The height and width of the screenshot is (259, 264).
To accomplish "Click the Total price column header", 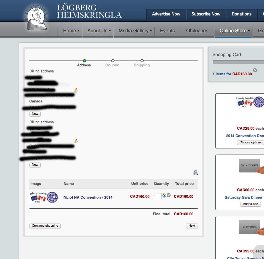I will pyautogui.click(x=184, y=184).
